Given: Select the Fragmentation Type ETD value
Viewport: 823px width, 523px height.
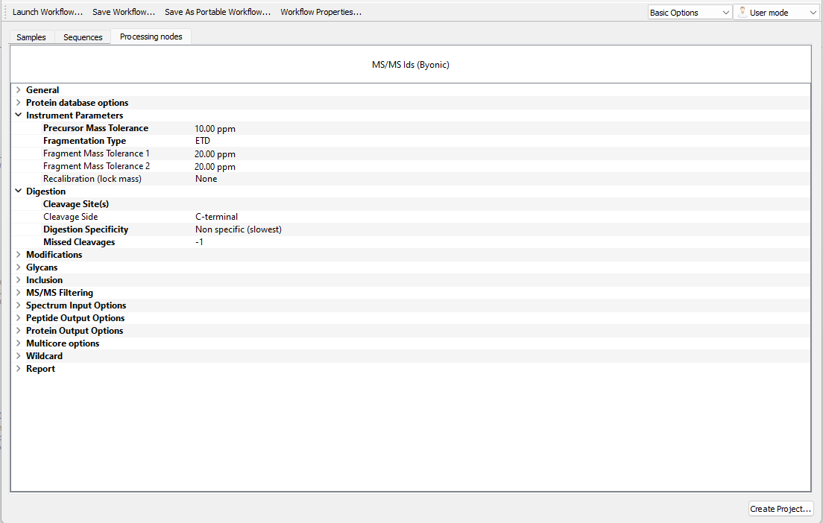Looking at the screenshot, I should (203, 141).
